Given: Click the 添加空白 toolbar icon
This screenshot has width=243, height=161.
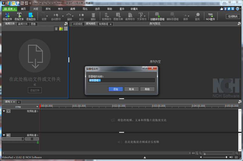Looking at the screenshot, I should pos(31,15).
